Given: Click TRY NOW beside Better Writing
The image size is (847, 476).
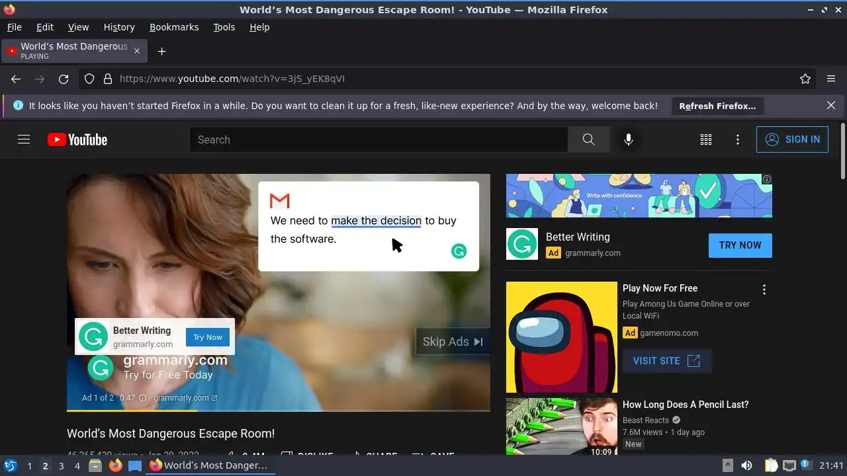Looking at the screenshot, I should click(740, 245).
